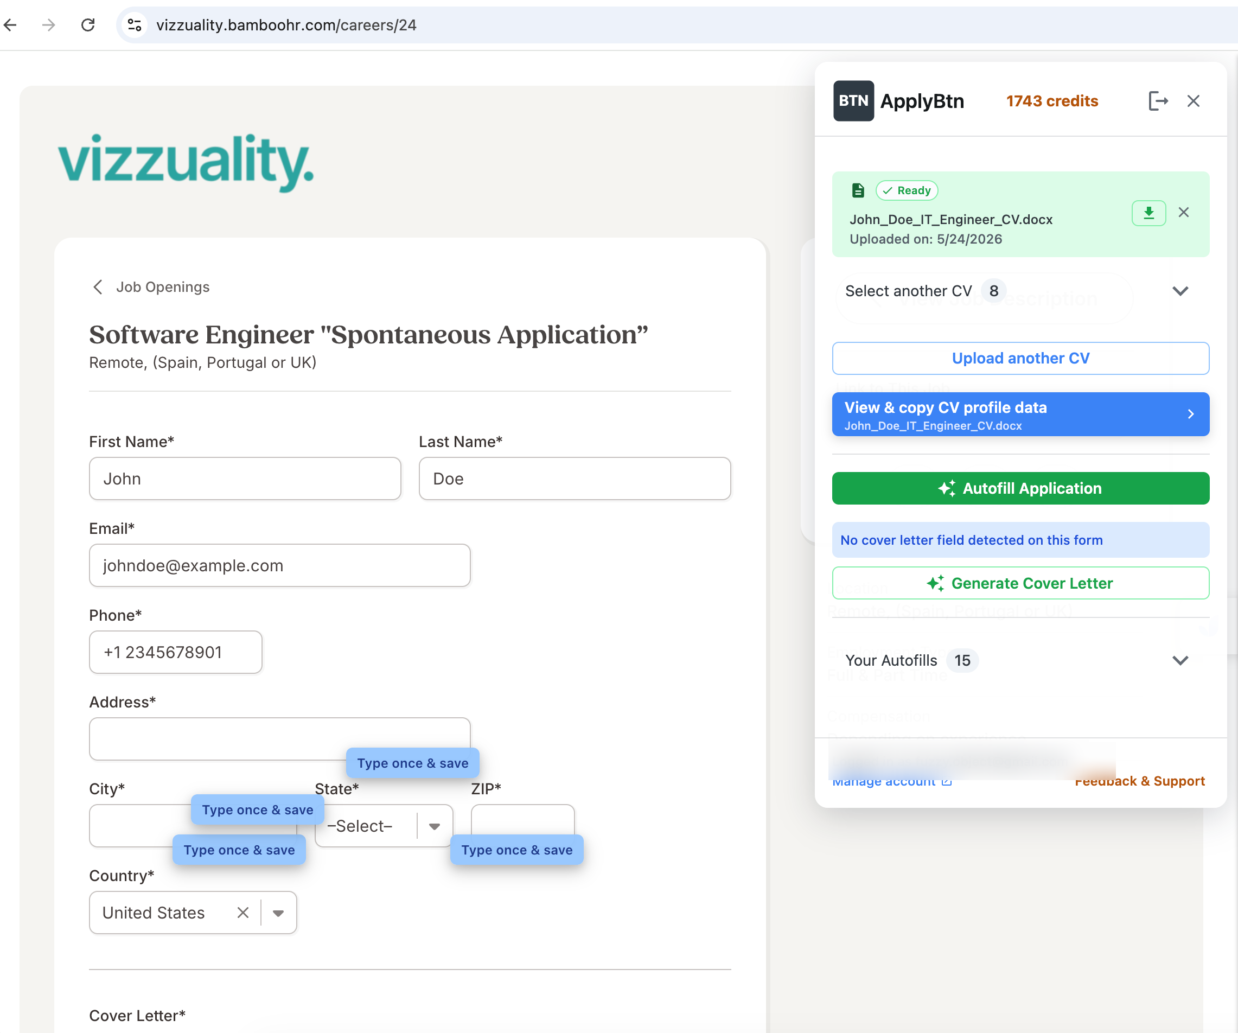Click the Ready status badge
This screenshot has width=1238, height=1033.
click(907, 190)
